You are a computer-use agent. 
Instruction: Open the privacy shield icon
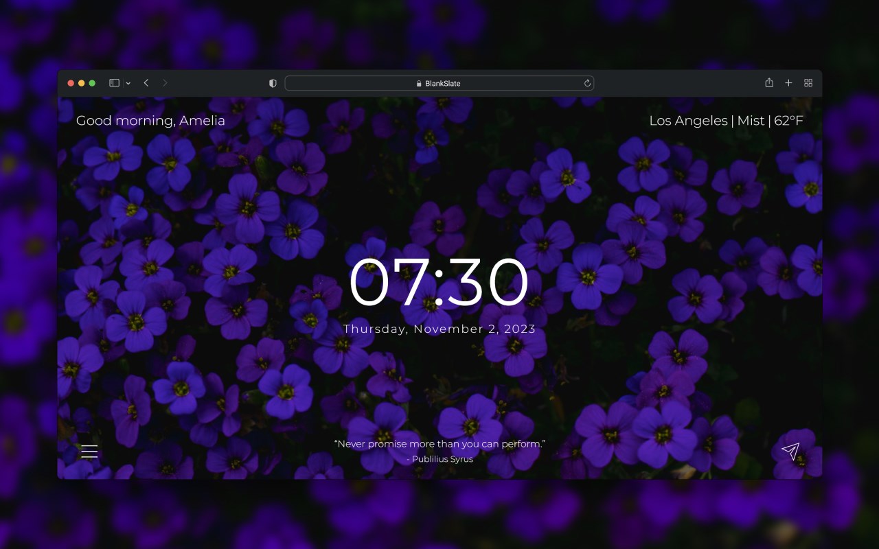pos(273,83)
